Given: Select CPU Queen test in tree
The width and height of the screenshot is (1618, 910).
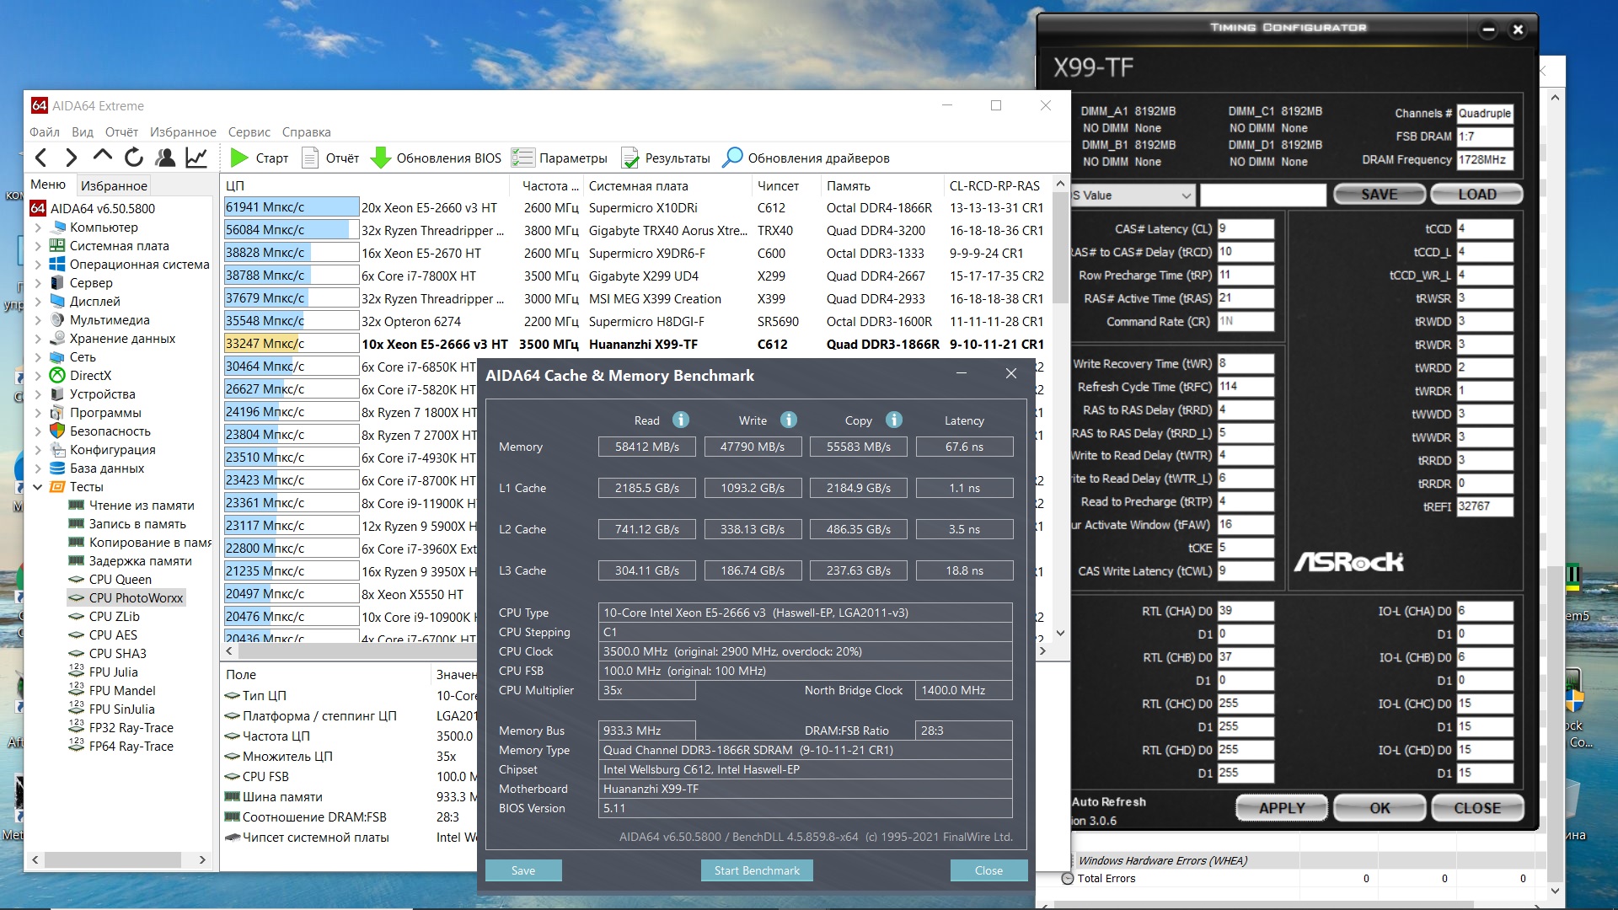Looking at the screenshot, I should [x=120, y=580].
